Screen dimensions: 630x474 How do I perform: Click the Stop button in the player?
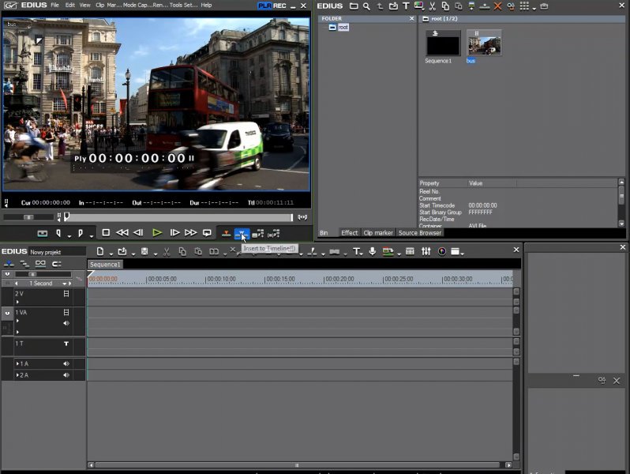click(x=106, y=233)
